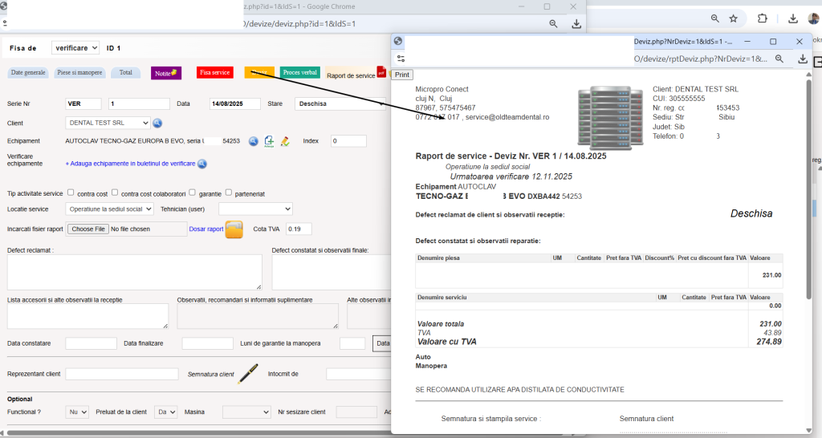Screen dimensions: 822x438
Task: Click the Semnatura client pen icon
Action: coord(247,374)
